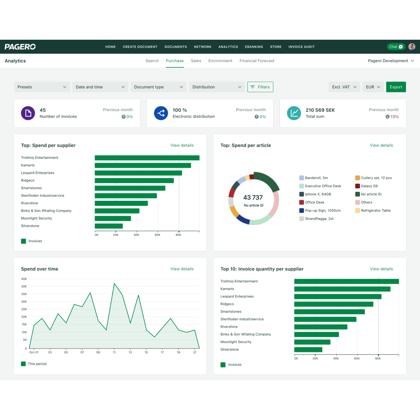
Task: Click the donut chart center value 43 737
Action: (253, 198)
